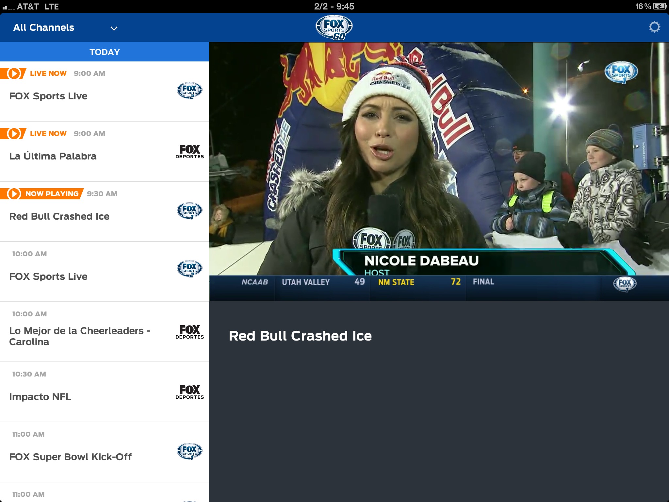Select the TODAY tab header
Image resolution: width=669 pixels, height=502 pixels.
(x=105, y=52)
